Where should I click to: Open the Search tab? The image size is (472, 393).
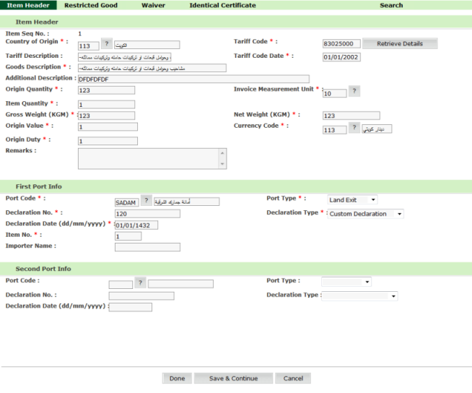click(391, 5)
